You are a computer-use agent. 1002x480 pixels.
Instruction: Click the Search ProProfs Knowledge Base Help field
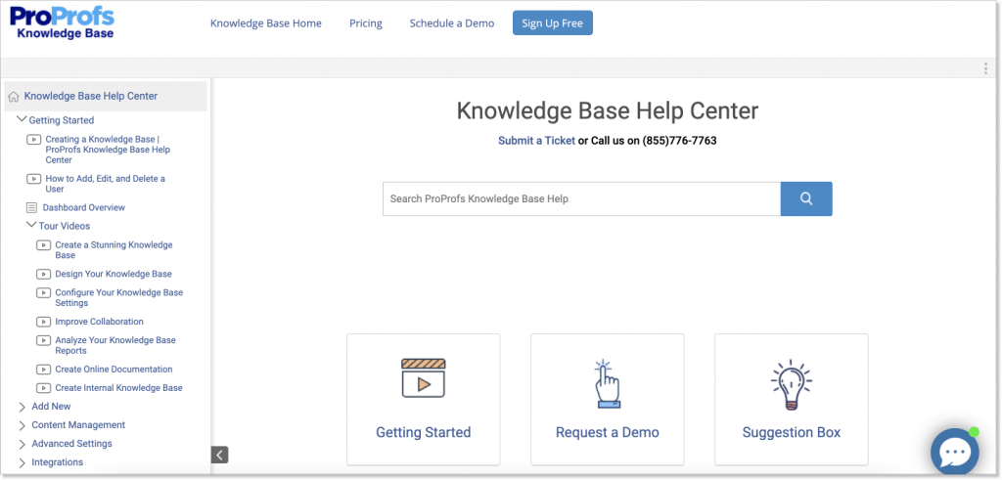(581, 198)
